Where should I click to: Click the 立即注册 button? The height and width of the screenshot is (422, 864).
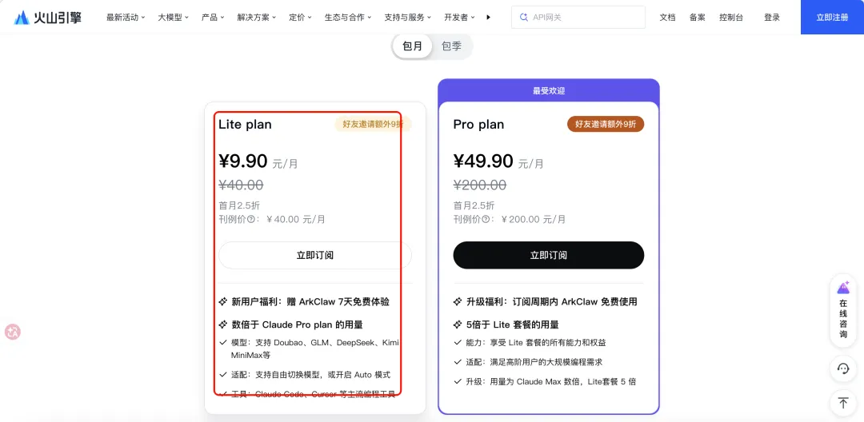click(832, 17)
